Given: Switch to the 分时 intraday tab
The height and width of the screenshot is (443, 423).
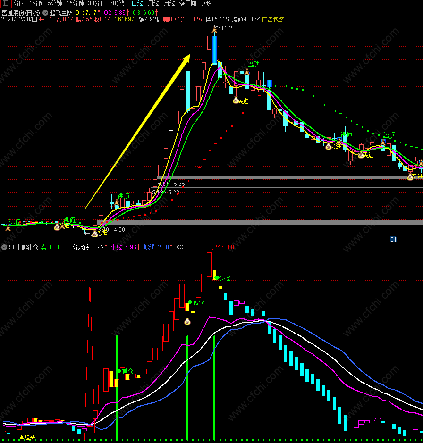Looking at the screenshot, I should click(x=19, y=3).
